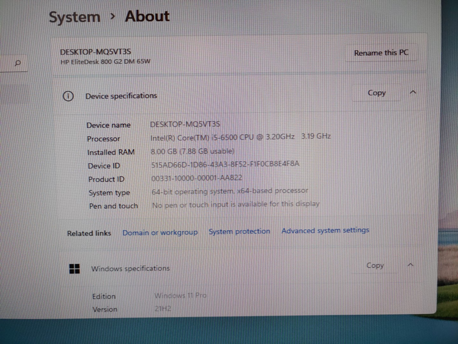Click the Installed RAM label
Image resolution: width=458 pixels, height=344 pixels.
pos(111,152)
